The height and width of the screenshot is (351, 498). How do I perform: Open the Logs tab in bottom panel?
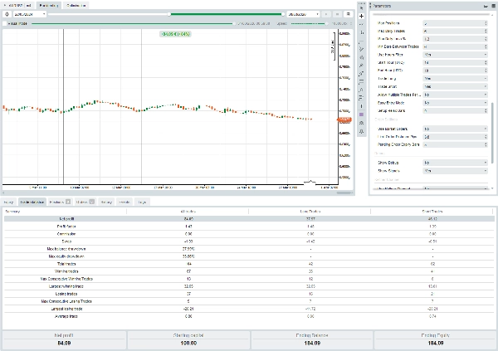[142, 202]
